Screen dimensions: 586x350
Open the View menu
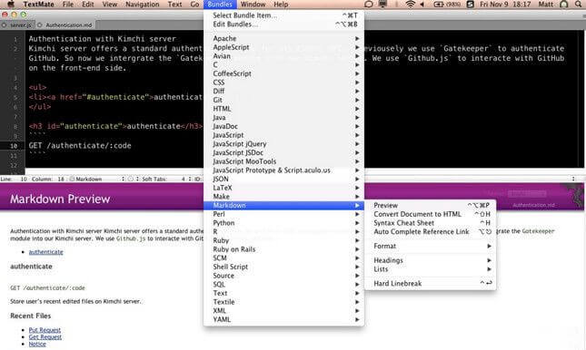110,5
